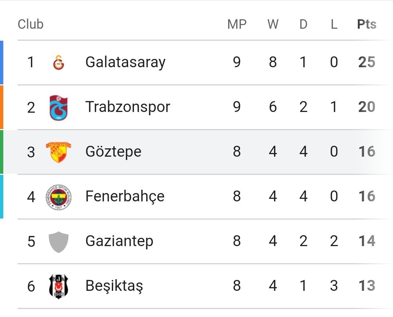
Task: Click the Trabzonspor club crest
Action: tap(59, 107)
